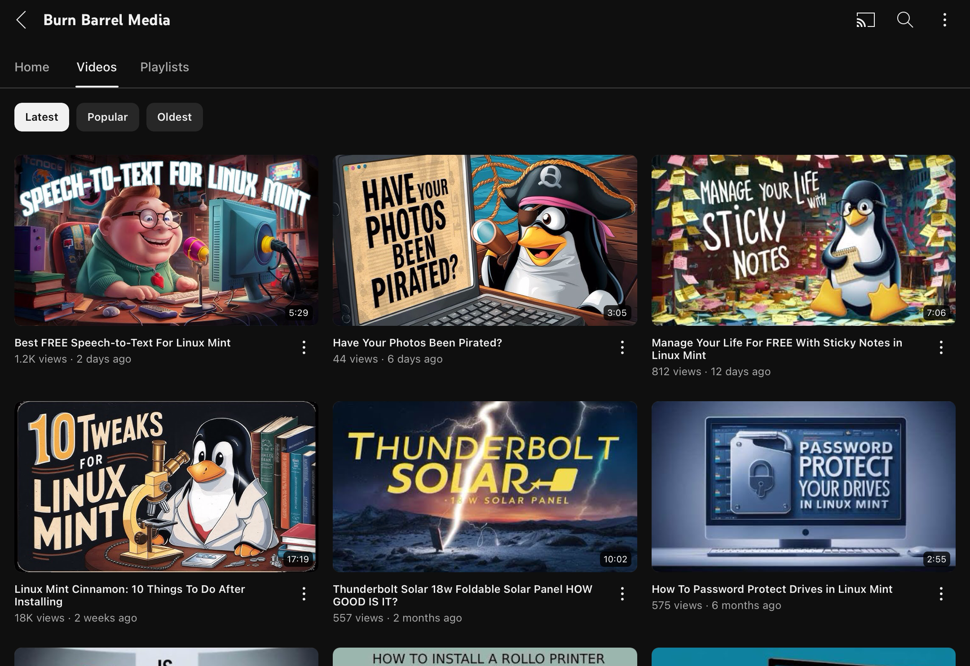Open title 'Manage Your Life For FREE With Sticky Notes'

pos(777,349)
